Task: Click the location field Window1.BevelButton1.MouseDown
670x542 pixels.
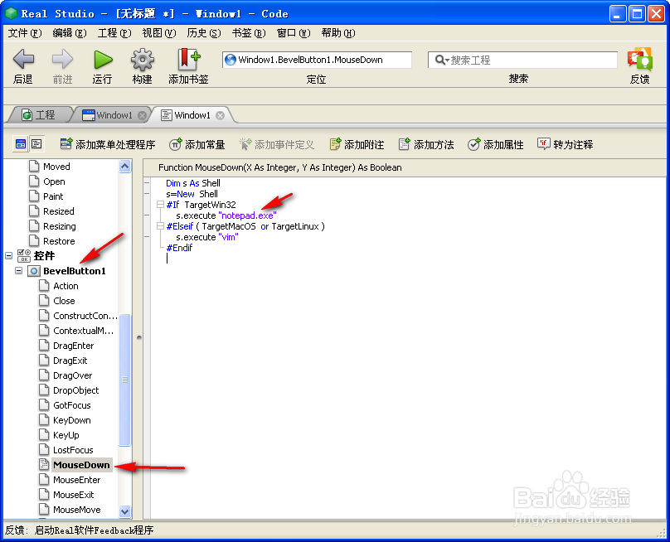Action: pos(317,60)
